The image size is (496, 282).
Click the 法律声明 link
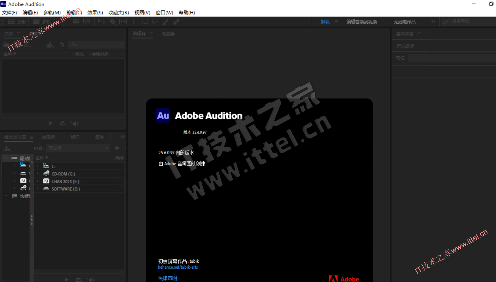[167, 278]
